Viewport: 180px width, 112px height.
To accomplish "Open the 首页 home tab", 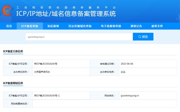I will click(x=9, y=26).
